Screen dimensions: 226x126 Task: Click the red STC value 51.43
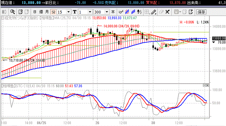point(69,86)
